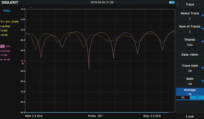Click the Trace menu header

click(190, 5)
